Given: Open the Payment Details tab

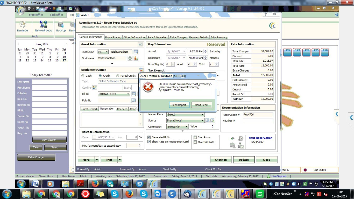Looking at the screenshot, I should [199, 37].
